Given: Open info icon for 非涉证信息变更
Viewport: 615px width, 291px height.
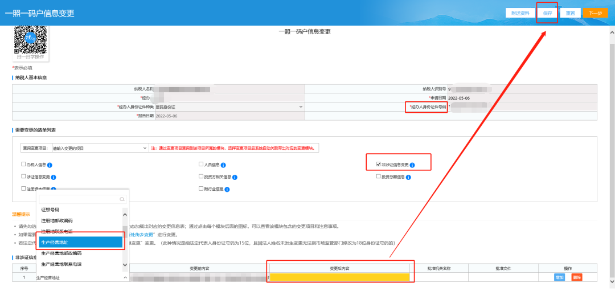Looking at the screenshot, I should click(x=412, y=165).
